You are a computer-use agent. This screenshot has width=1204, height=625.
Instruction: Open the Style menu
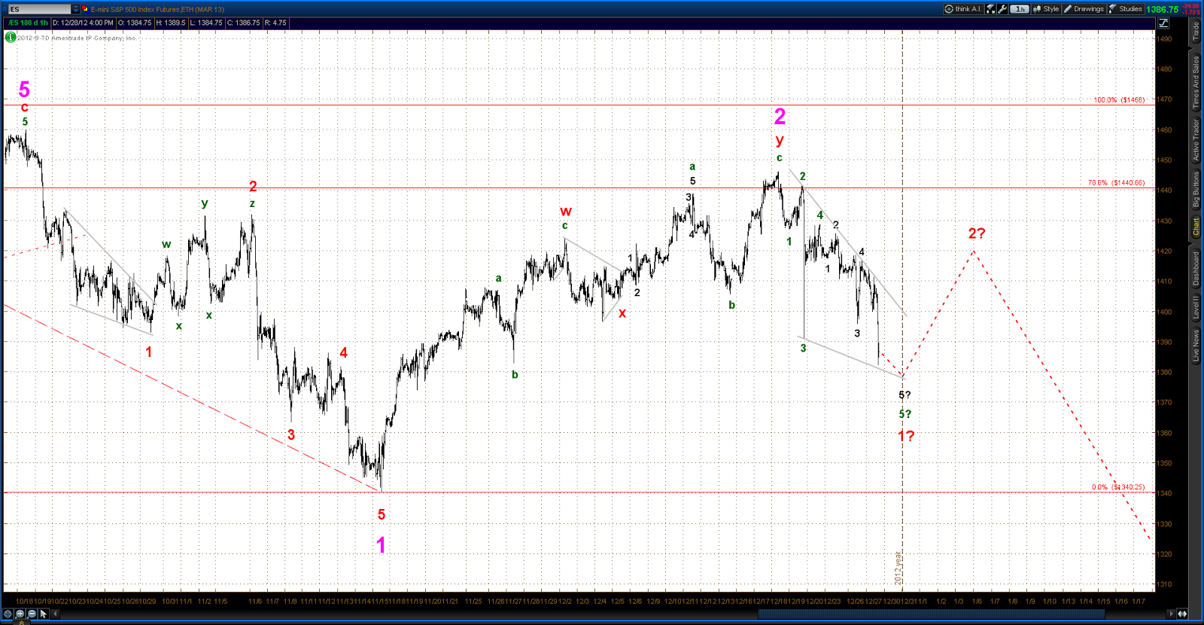(1046, 9)
